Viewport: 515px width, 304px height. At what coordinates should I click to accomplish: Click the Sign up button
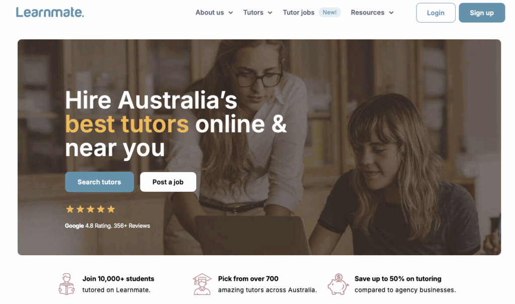tap(481, 13)
